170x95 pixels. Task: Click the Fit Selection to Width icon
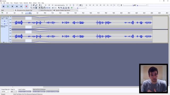pyautogui.click(x=64, y=8)
